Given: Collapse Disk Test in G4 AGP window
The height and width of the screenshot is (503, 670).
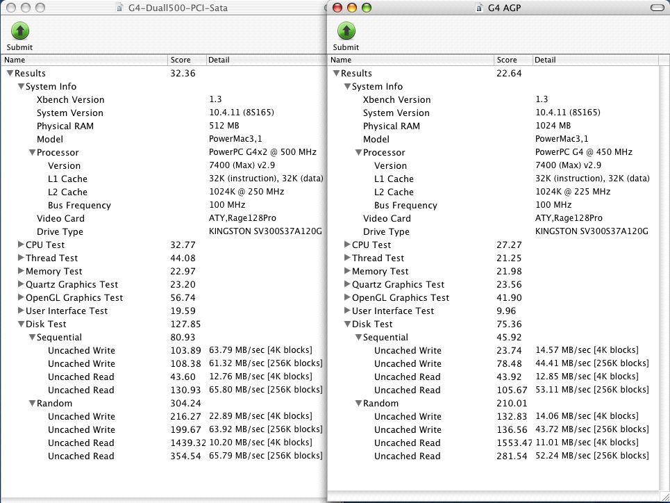Looking at the screenshot, I should (x=347, y=324).
